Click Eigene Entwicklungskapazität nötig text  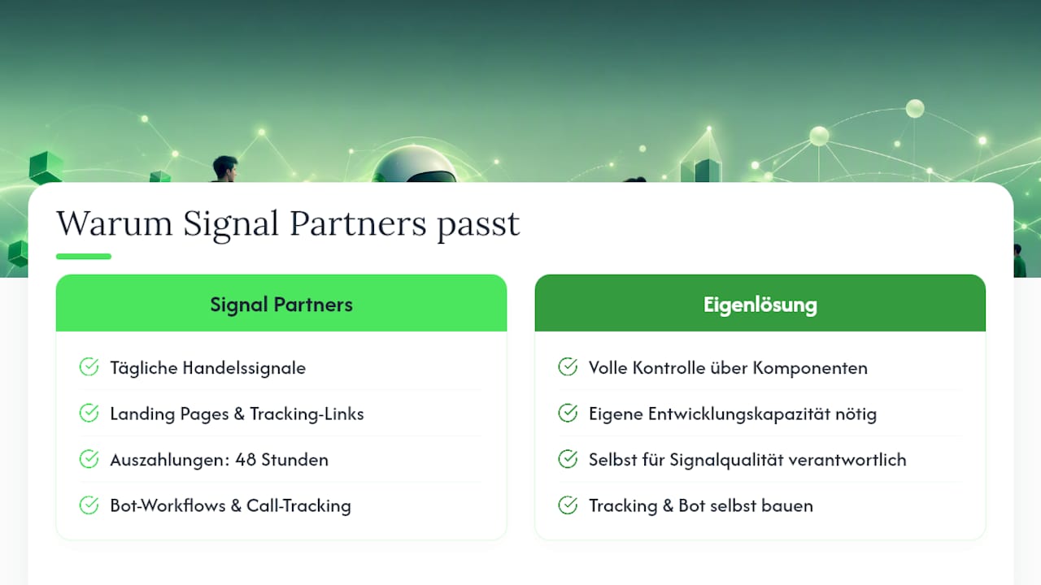[733, 414]
